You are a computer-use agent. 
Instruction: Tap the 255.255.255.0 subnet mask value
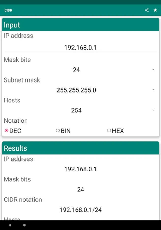76,90
